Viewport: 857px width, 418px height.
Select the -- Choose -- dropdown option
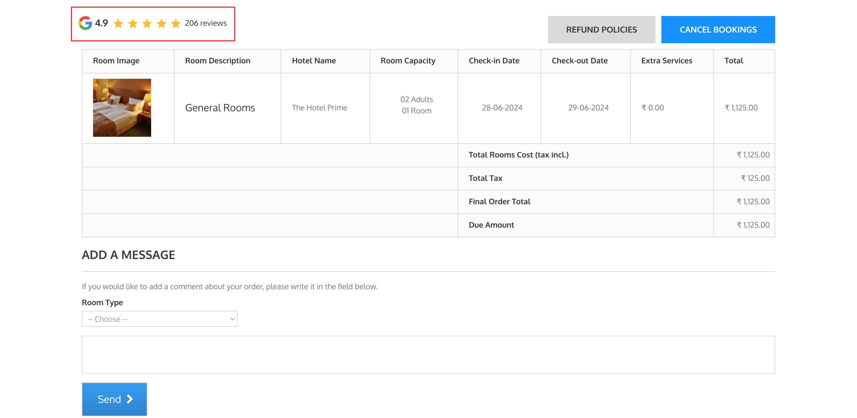[159, 319]
